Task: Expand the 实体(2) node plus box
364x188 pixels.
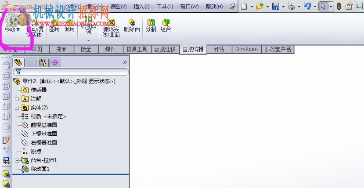Action: pyautogui.click(x=17, y=108)
